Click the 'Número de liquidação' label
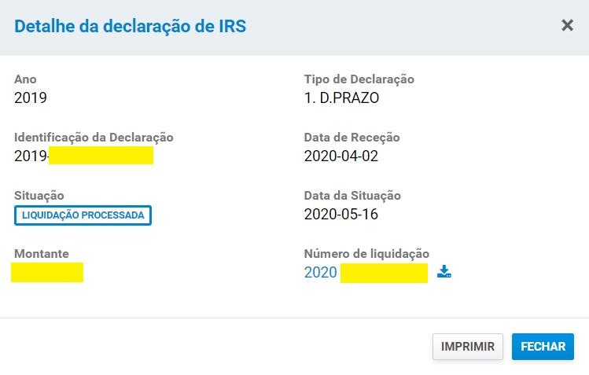The width and height of the screenshot is (589, 375). [x=366, y=254]
